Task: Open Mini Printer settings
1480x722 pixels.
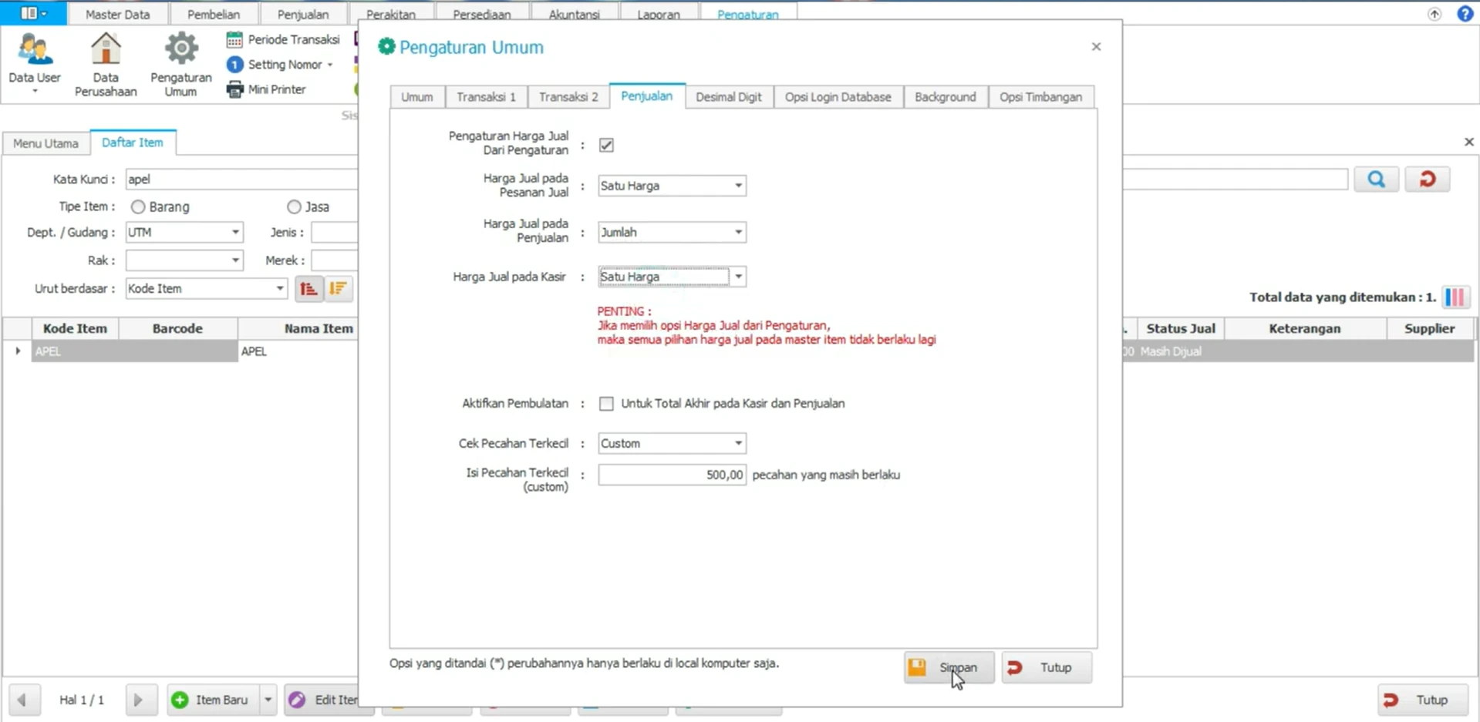Action: pyautogui.click(x=267, y=89)
